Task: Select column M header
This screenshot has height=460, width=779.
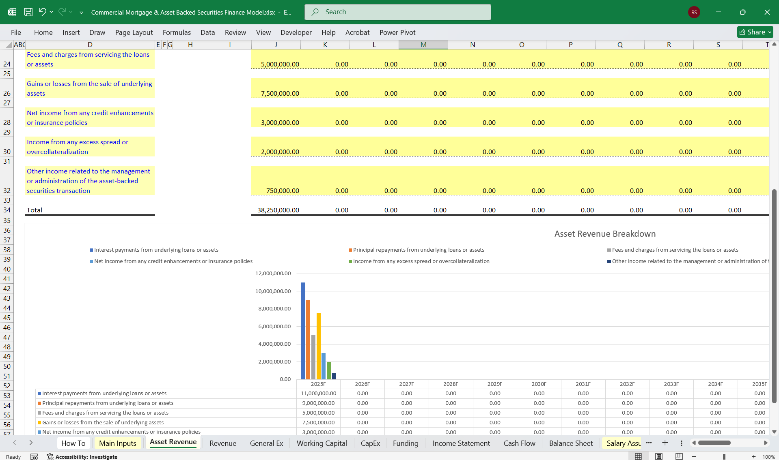Action: coord(423,45)
